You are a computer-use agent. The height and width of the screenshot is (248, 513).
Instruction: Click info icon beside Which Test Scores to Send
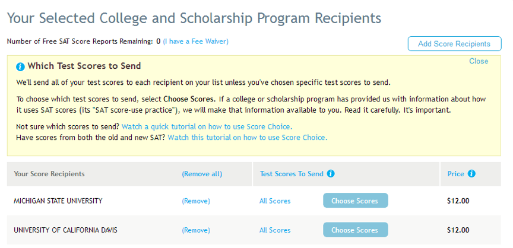point(20,66)
